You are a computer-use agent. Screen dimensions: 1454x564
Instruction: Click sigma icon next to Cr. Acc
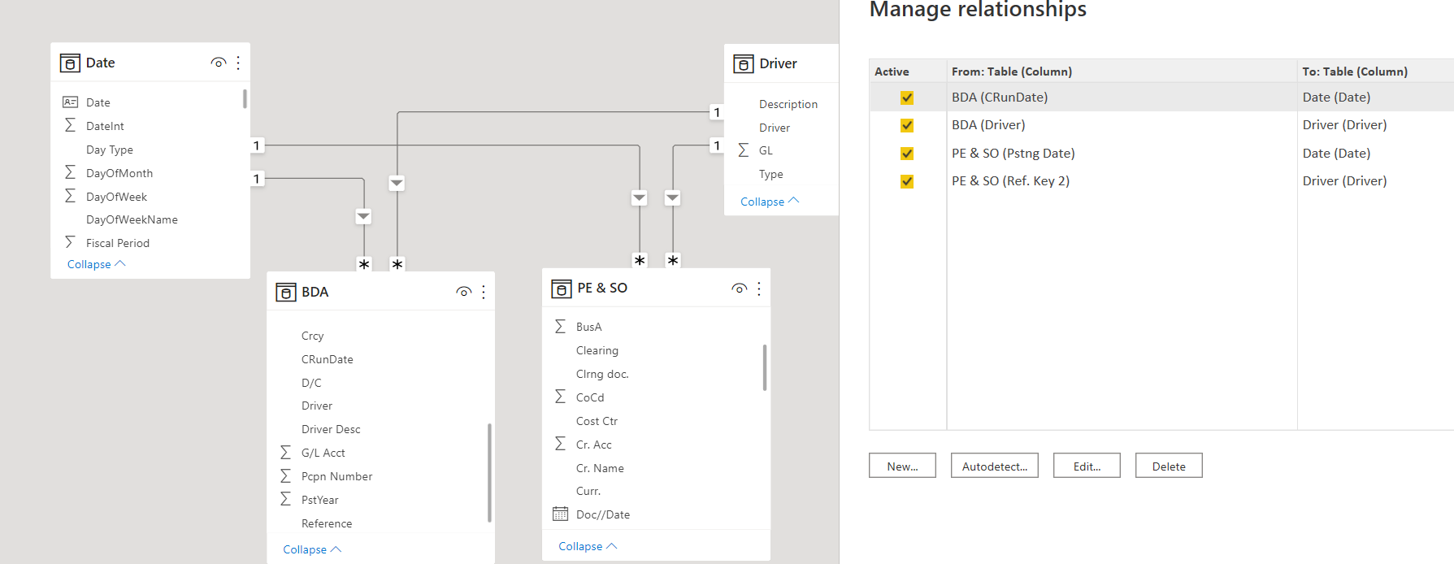click(560, 444)
